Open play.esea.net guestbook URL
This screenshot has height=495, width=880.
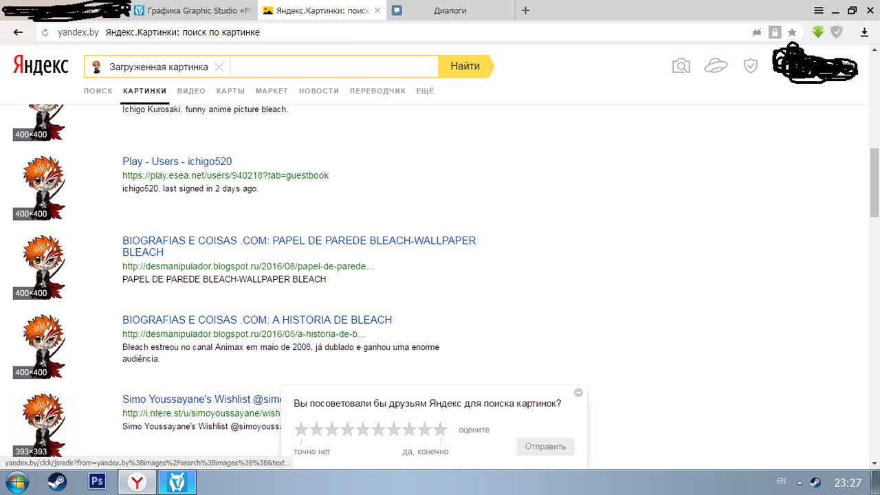(225, 175)
